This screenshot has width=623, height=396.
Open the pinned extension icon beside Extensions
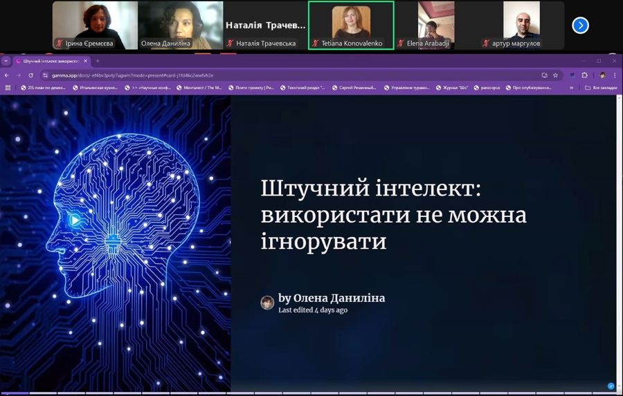[572, 75]
